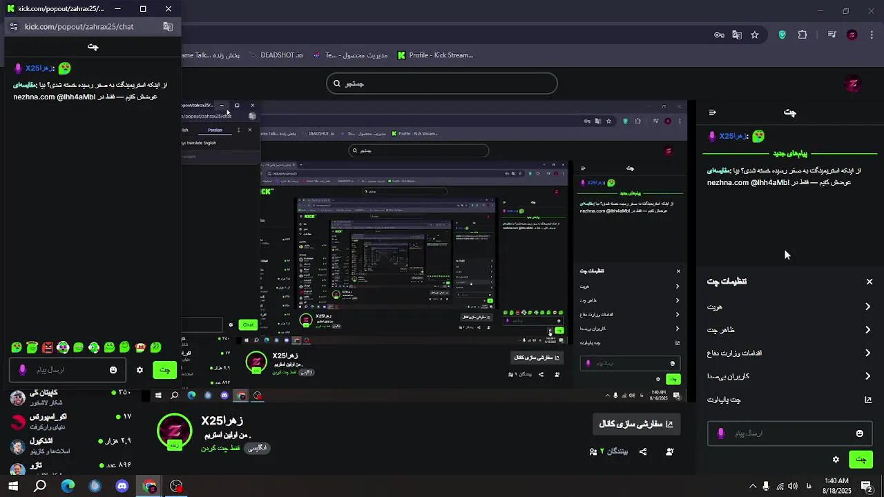Open volume control in system tray
The width and height of the screenshot is (884, 497).
[793, 486]
